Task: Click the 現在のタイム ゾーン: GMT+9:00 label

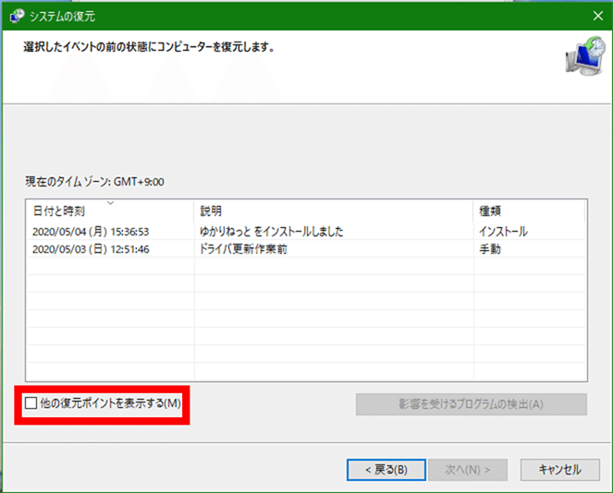Action: (x=94, y=182)
